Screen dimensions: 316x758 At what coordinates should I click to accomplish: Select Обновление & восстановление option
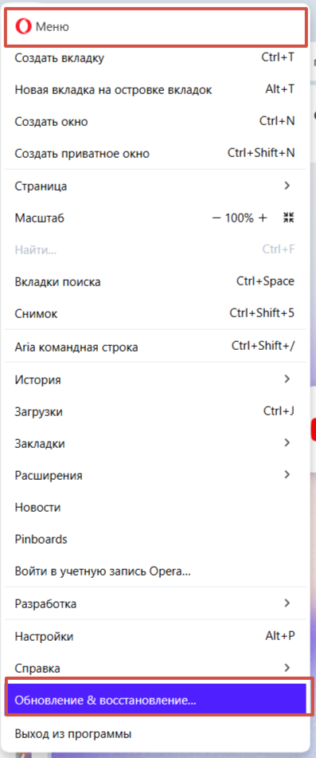pos(155,699)
